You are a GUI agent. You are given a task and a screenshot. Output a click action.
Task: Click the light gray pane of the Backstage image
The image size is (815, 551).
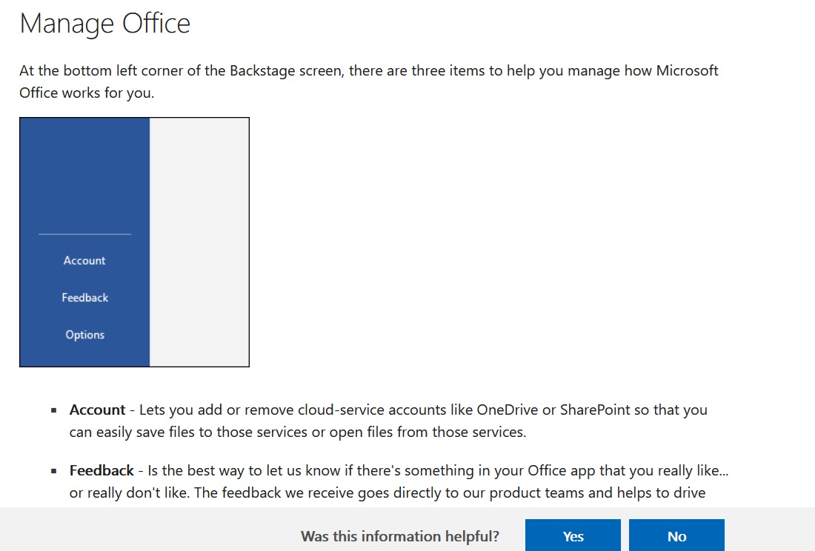(199, 241)
